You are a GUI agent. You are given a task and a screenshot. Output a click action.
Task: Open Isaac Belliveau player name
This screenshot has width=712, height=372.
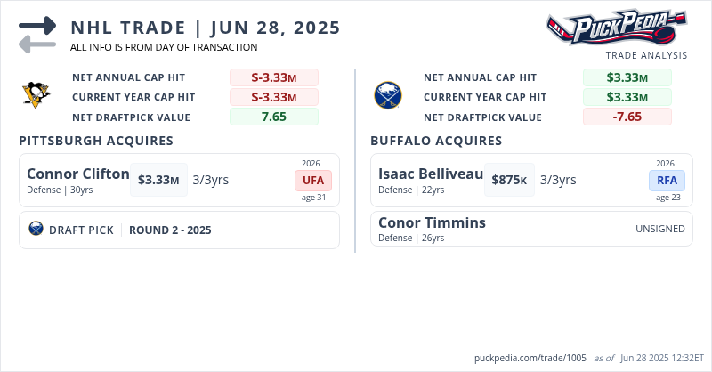(431, 174)
